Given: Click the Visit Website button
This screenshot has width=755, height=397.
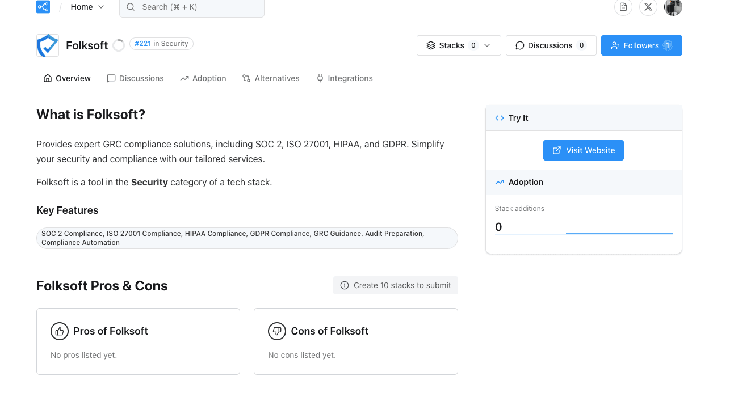Looking at the screenshot, I should tap(584, 150).
